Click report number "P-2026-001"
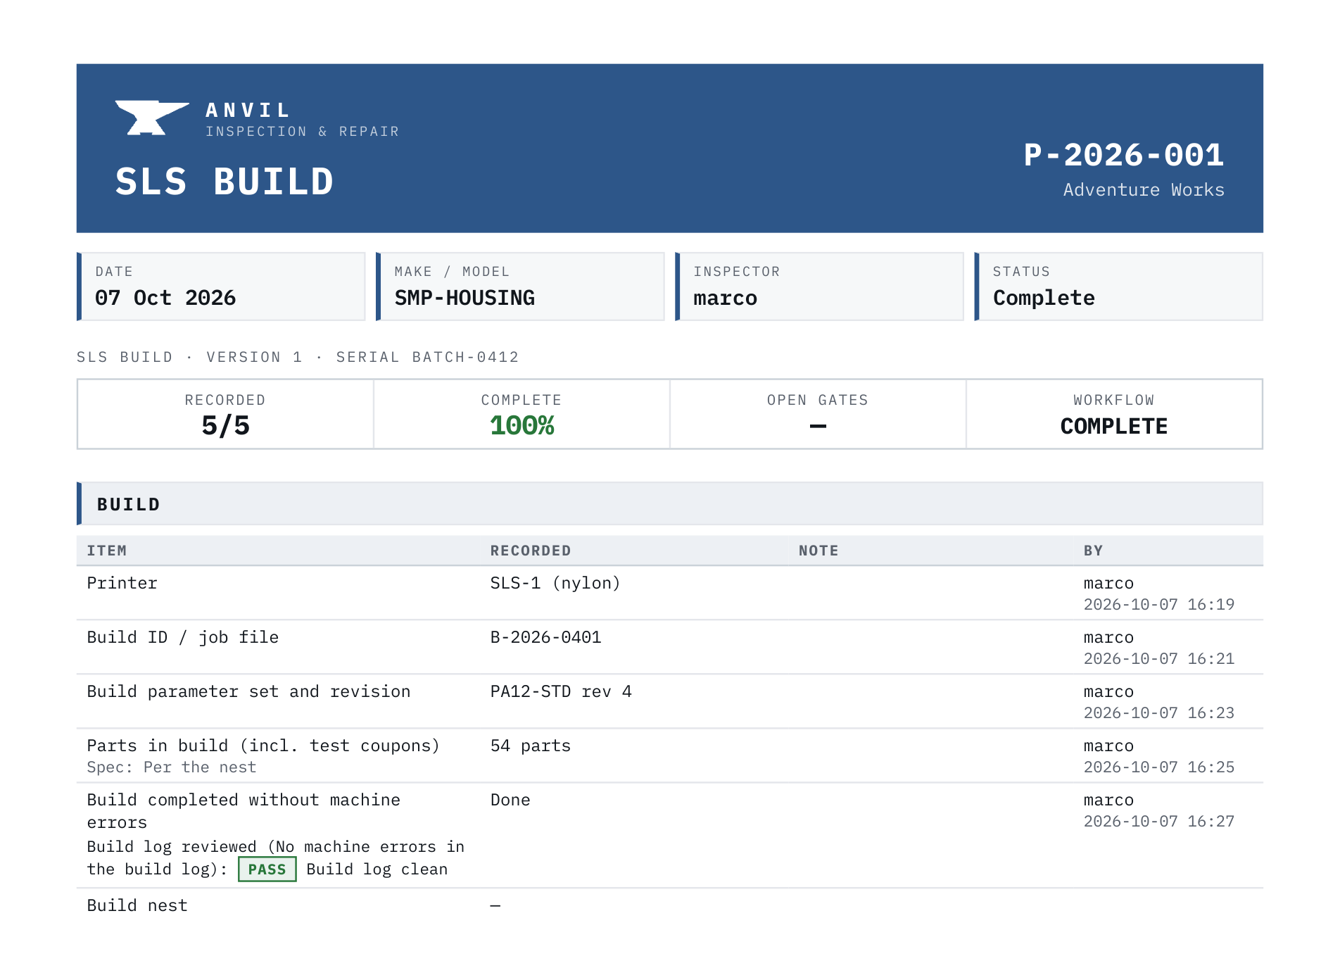The height and width of the screenshot is (961, 1340). [x=1124, y=155]
